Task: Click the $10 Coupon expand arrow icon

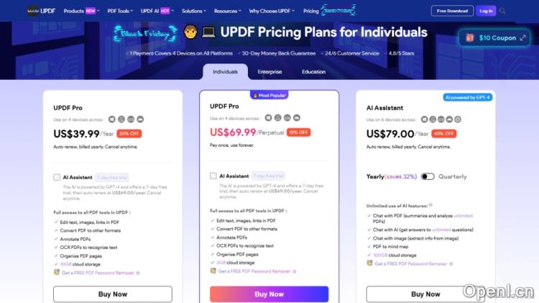Action: 522,37
